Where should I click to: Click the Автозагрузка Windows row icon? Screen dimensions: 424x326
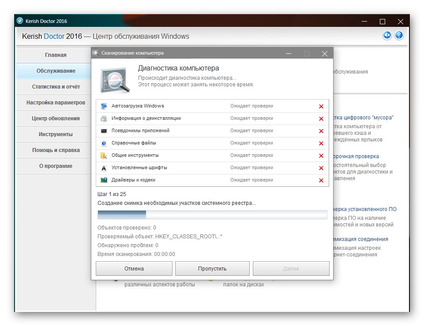[x=104, y=106]
